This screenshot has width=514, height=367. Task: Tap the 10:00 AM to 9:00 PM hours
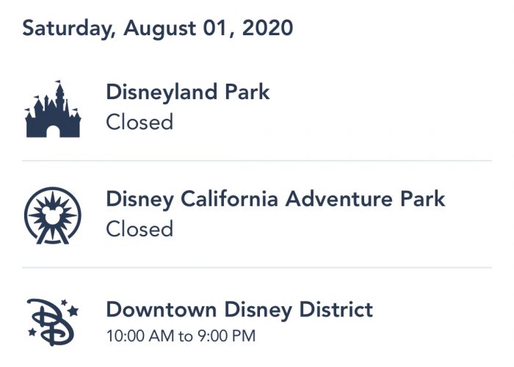pos(181,336)
